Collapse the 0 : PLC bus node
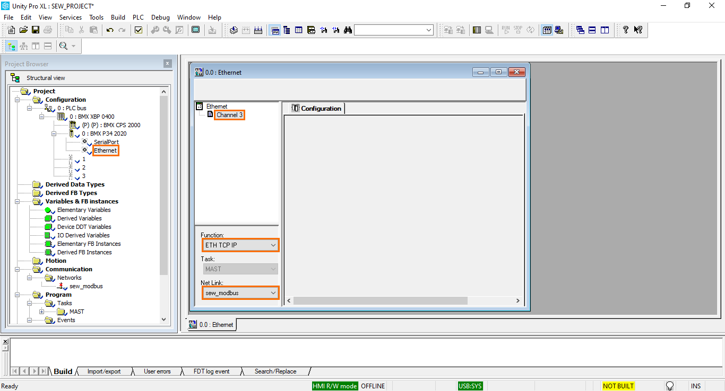 [29, 108]
